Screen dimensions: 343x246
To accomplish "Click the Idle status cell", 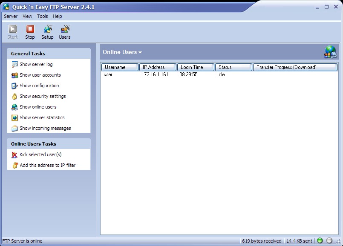I will [221, 74].
